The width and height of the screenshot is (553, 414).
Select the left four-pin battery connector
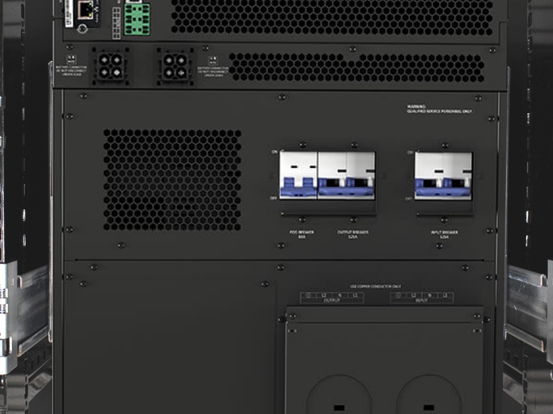tap(111, 66)
